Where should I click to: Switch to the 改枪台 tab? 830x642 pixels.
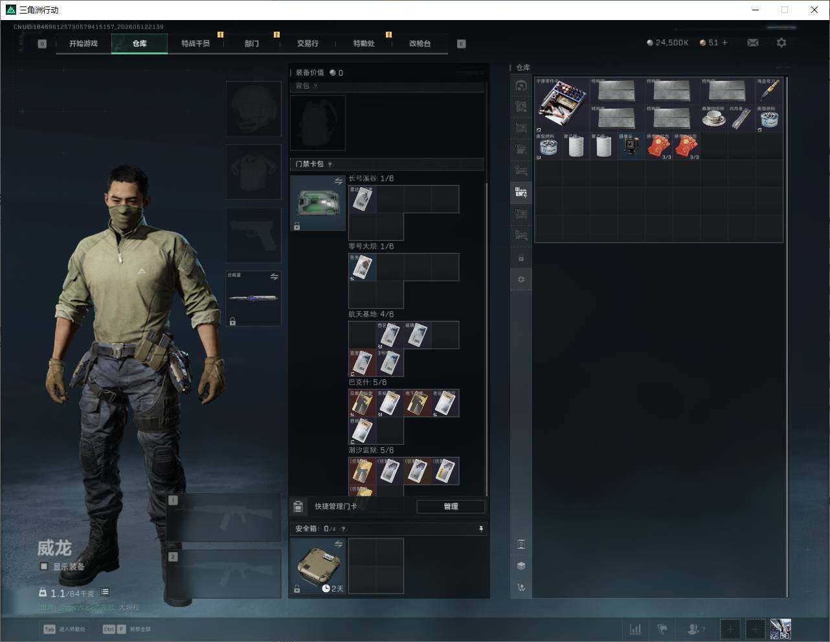click(420, 43)
